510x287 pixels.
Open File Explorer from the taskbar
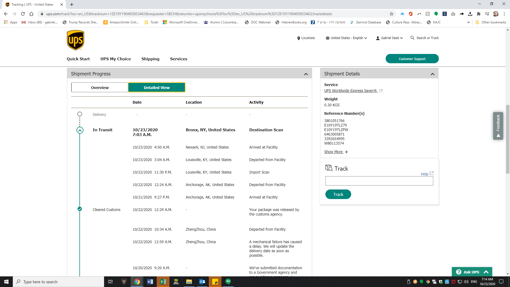click(x=189, y=282)
